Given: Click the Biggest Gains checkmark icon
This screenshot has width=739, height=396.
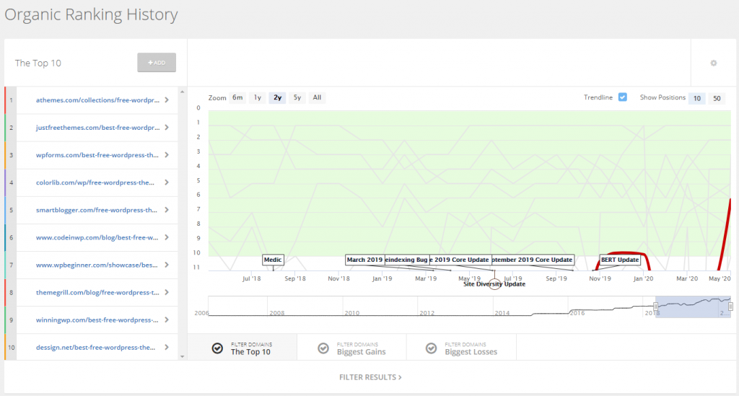Looking at the screenshot, I should [324, 348].
